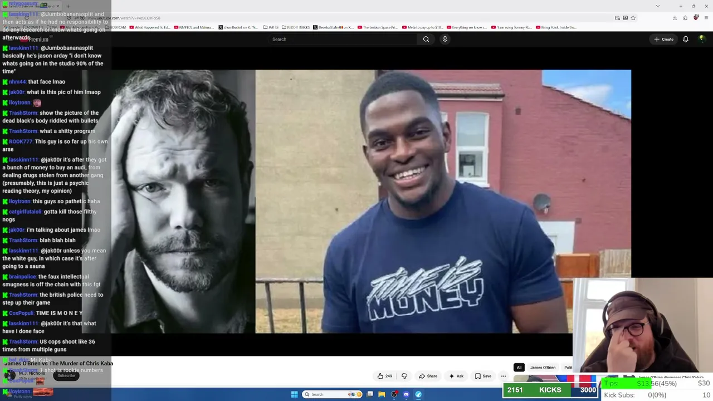Click chat message 'TIME IS M O N E Y'

point(59,313)
